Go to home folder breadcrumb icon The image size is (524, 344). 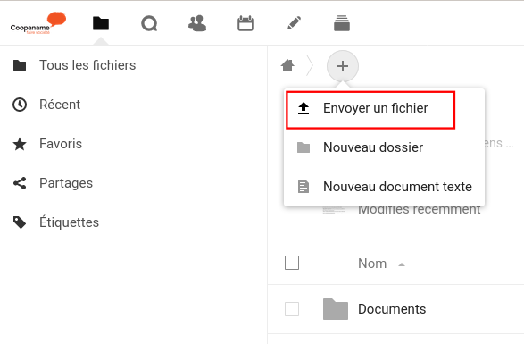287,65
